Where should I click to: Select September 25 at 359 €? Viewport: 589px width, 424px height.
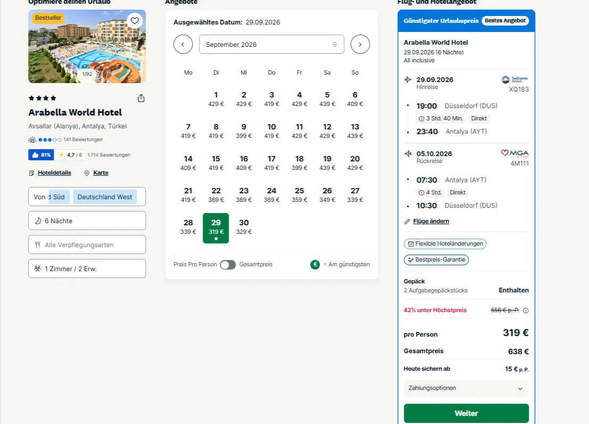click(x=300, y=195)
